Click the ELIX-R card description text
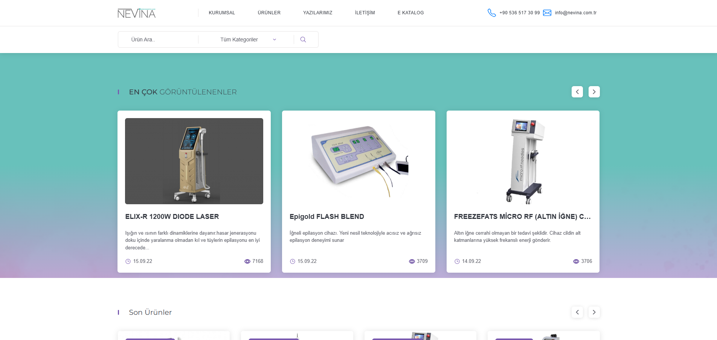Image resolution: width=717 pixels, height=340 pixels. 193,240
